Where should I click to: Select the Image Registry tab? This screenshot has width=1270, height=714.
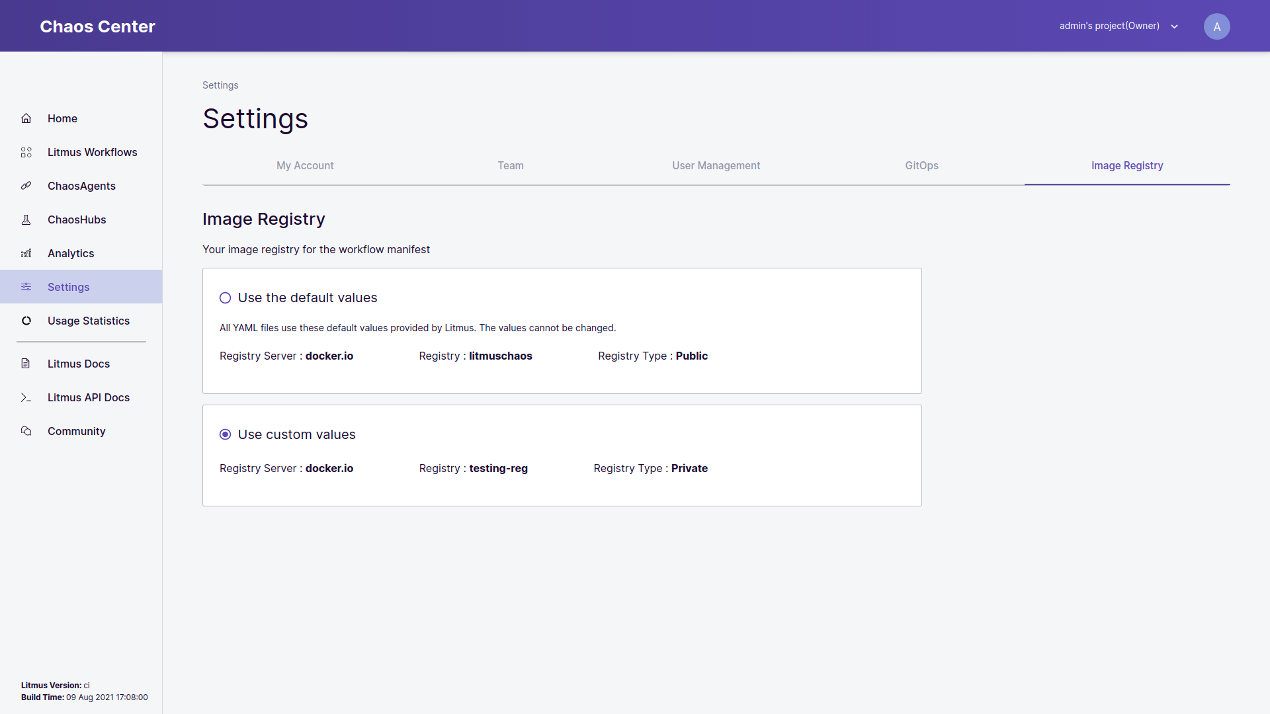1127,165
